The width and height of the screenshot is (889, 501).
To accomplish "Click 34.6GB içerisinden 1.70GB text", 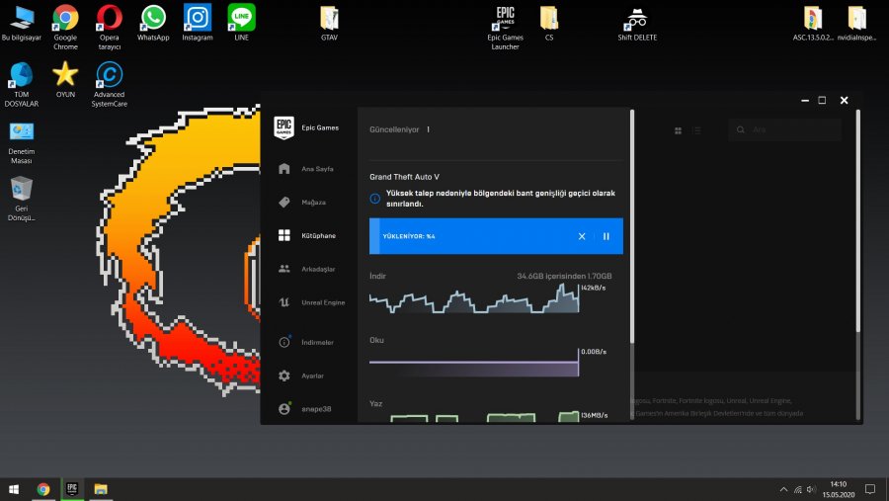I will pyautogui.click(x=564, y=276).
